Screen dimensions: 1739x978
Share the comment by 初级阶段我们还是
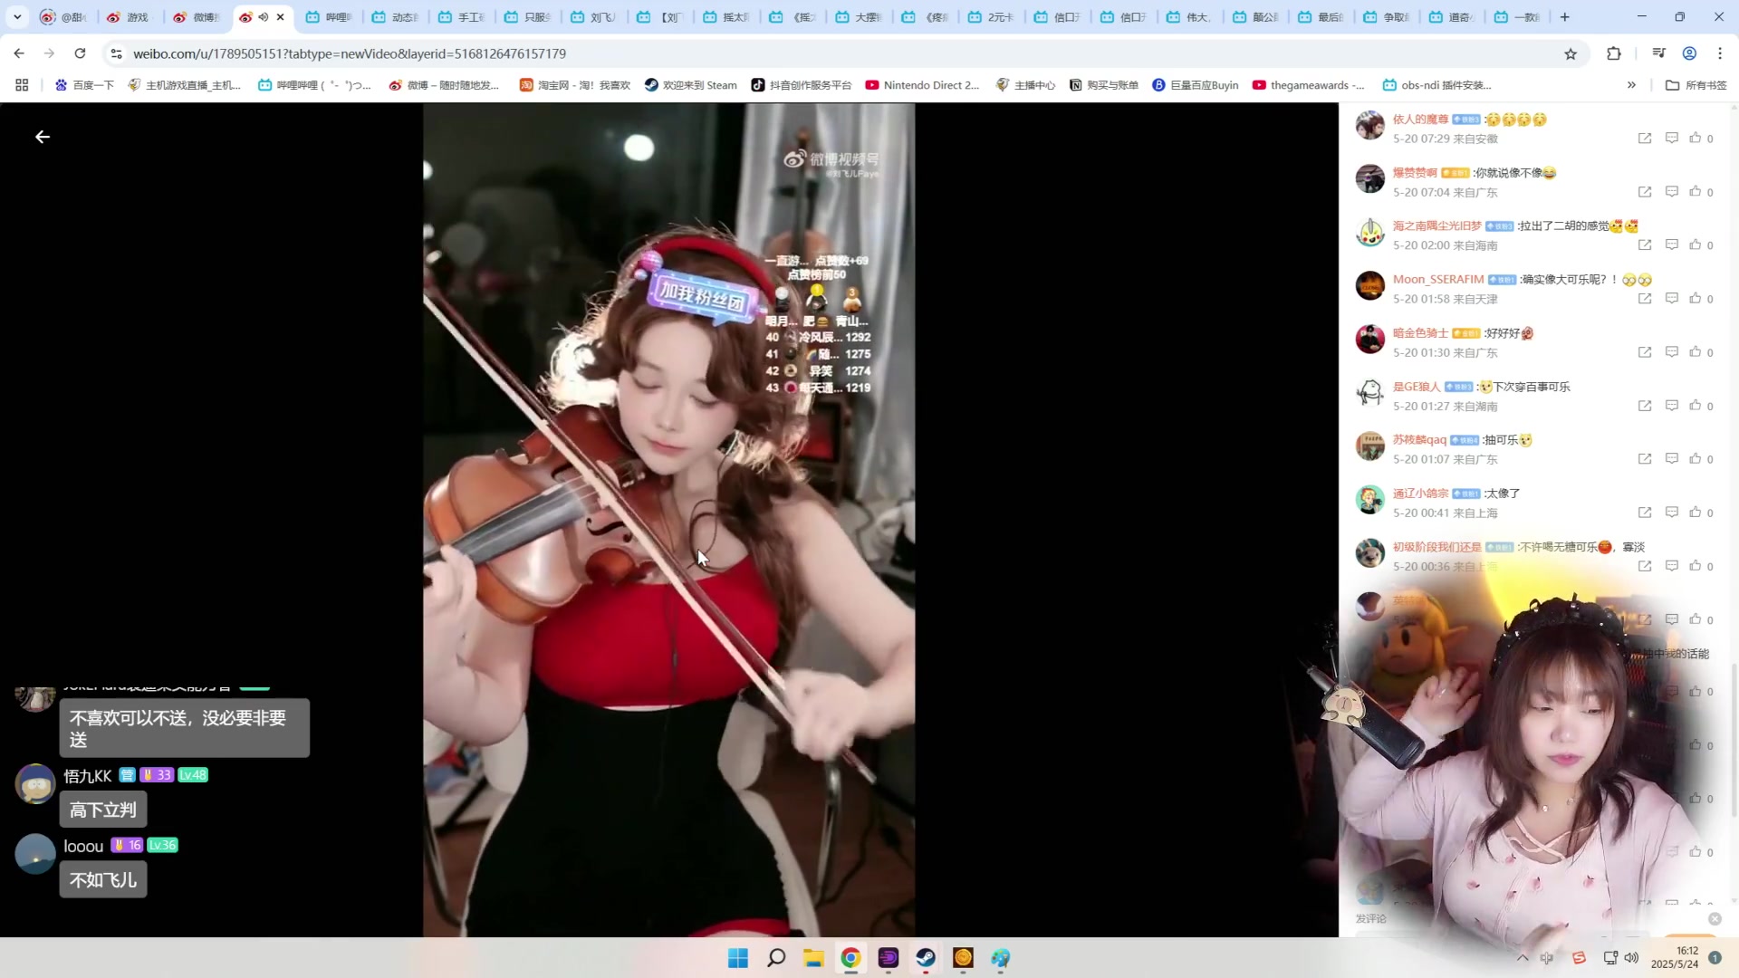click(1645, 566)
